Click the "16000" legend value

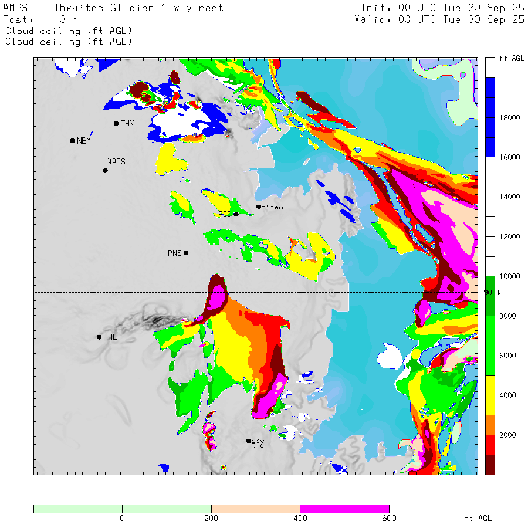tap(509, 157)
